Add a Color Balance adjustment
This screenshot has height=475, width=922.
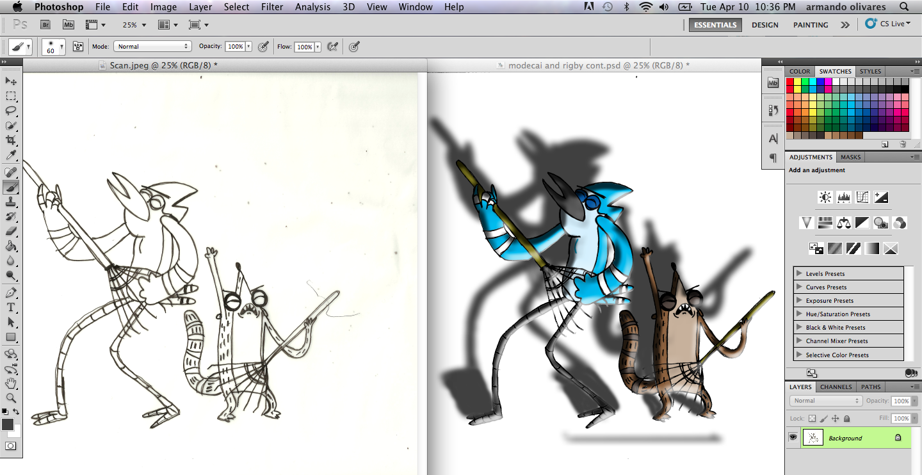coord(844,223)
